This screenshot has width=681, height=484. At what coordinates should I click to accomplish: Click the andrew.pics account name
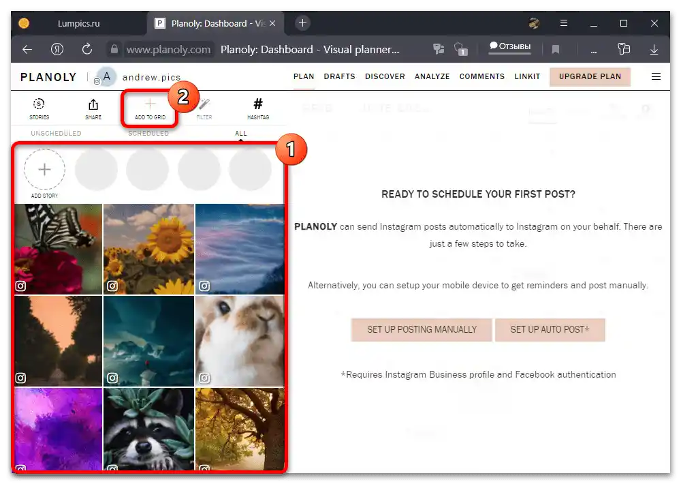pos(151,77)
